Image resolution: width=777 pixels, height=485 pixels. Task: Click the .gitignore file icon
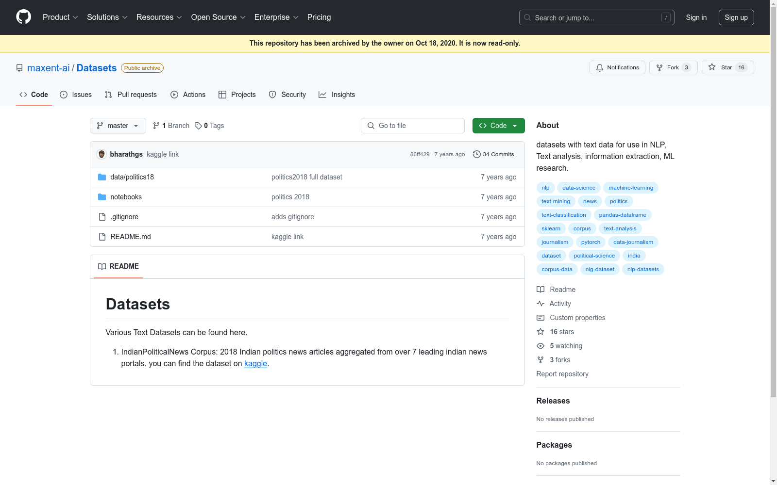pos(102,217)
